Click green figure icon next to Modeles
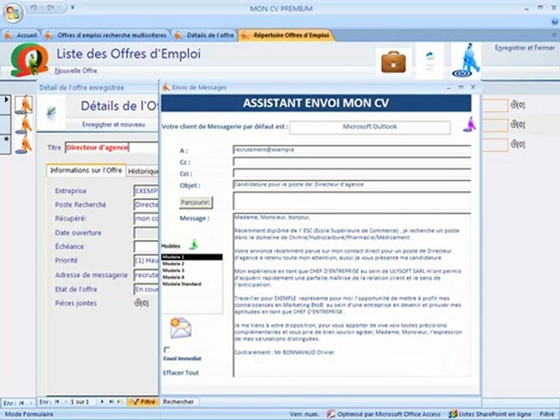 pyautogui.click(x=194, y=244)
